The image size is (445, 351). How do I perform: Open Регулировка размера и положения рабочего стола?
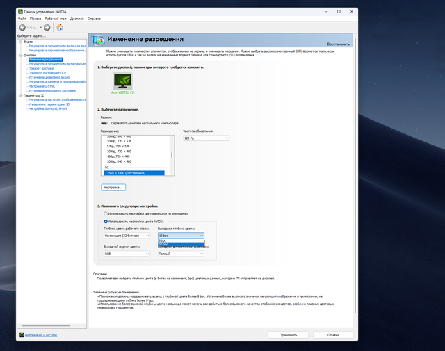[57, 82]
